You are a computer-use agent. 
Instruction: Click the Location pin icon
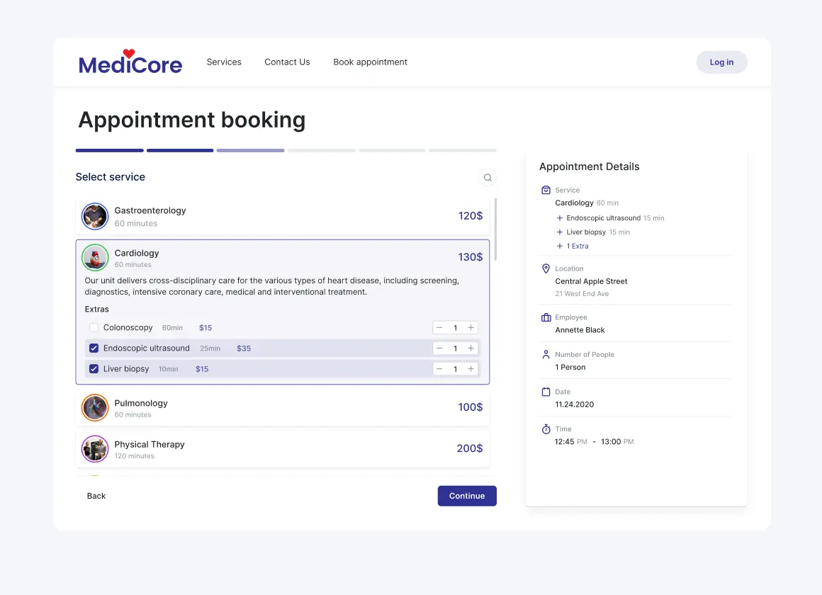546,268
